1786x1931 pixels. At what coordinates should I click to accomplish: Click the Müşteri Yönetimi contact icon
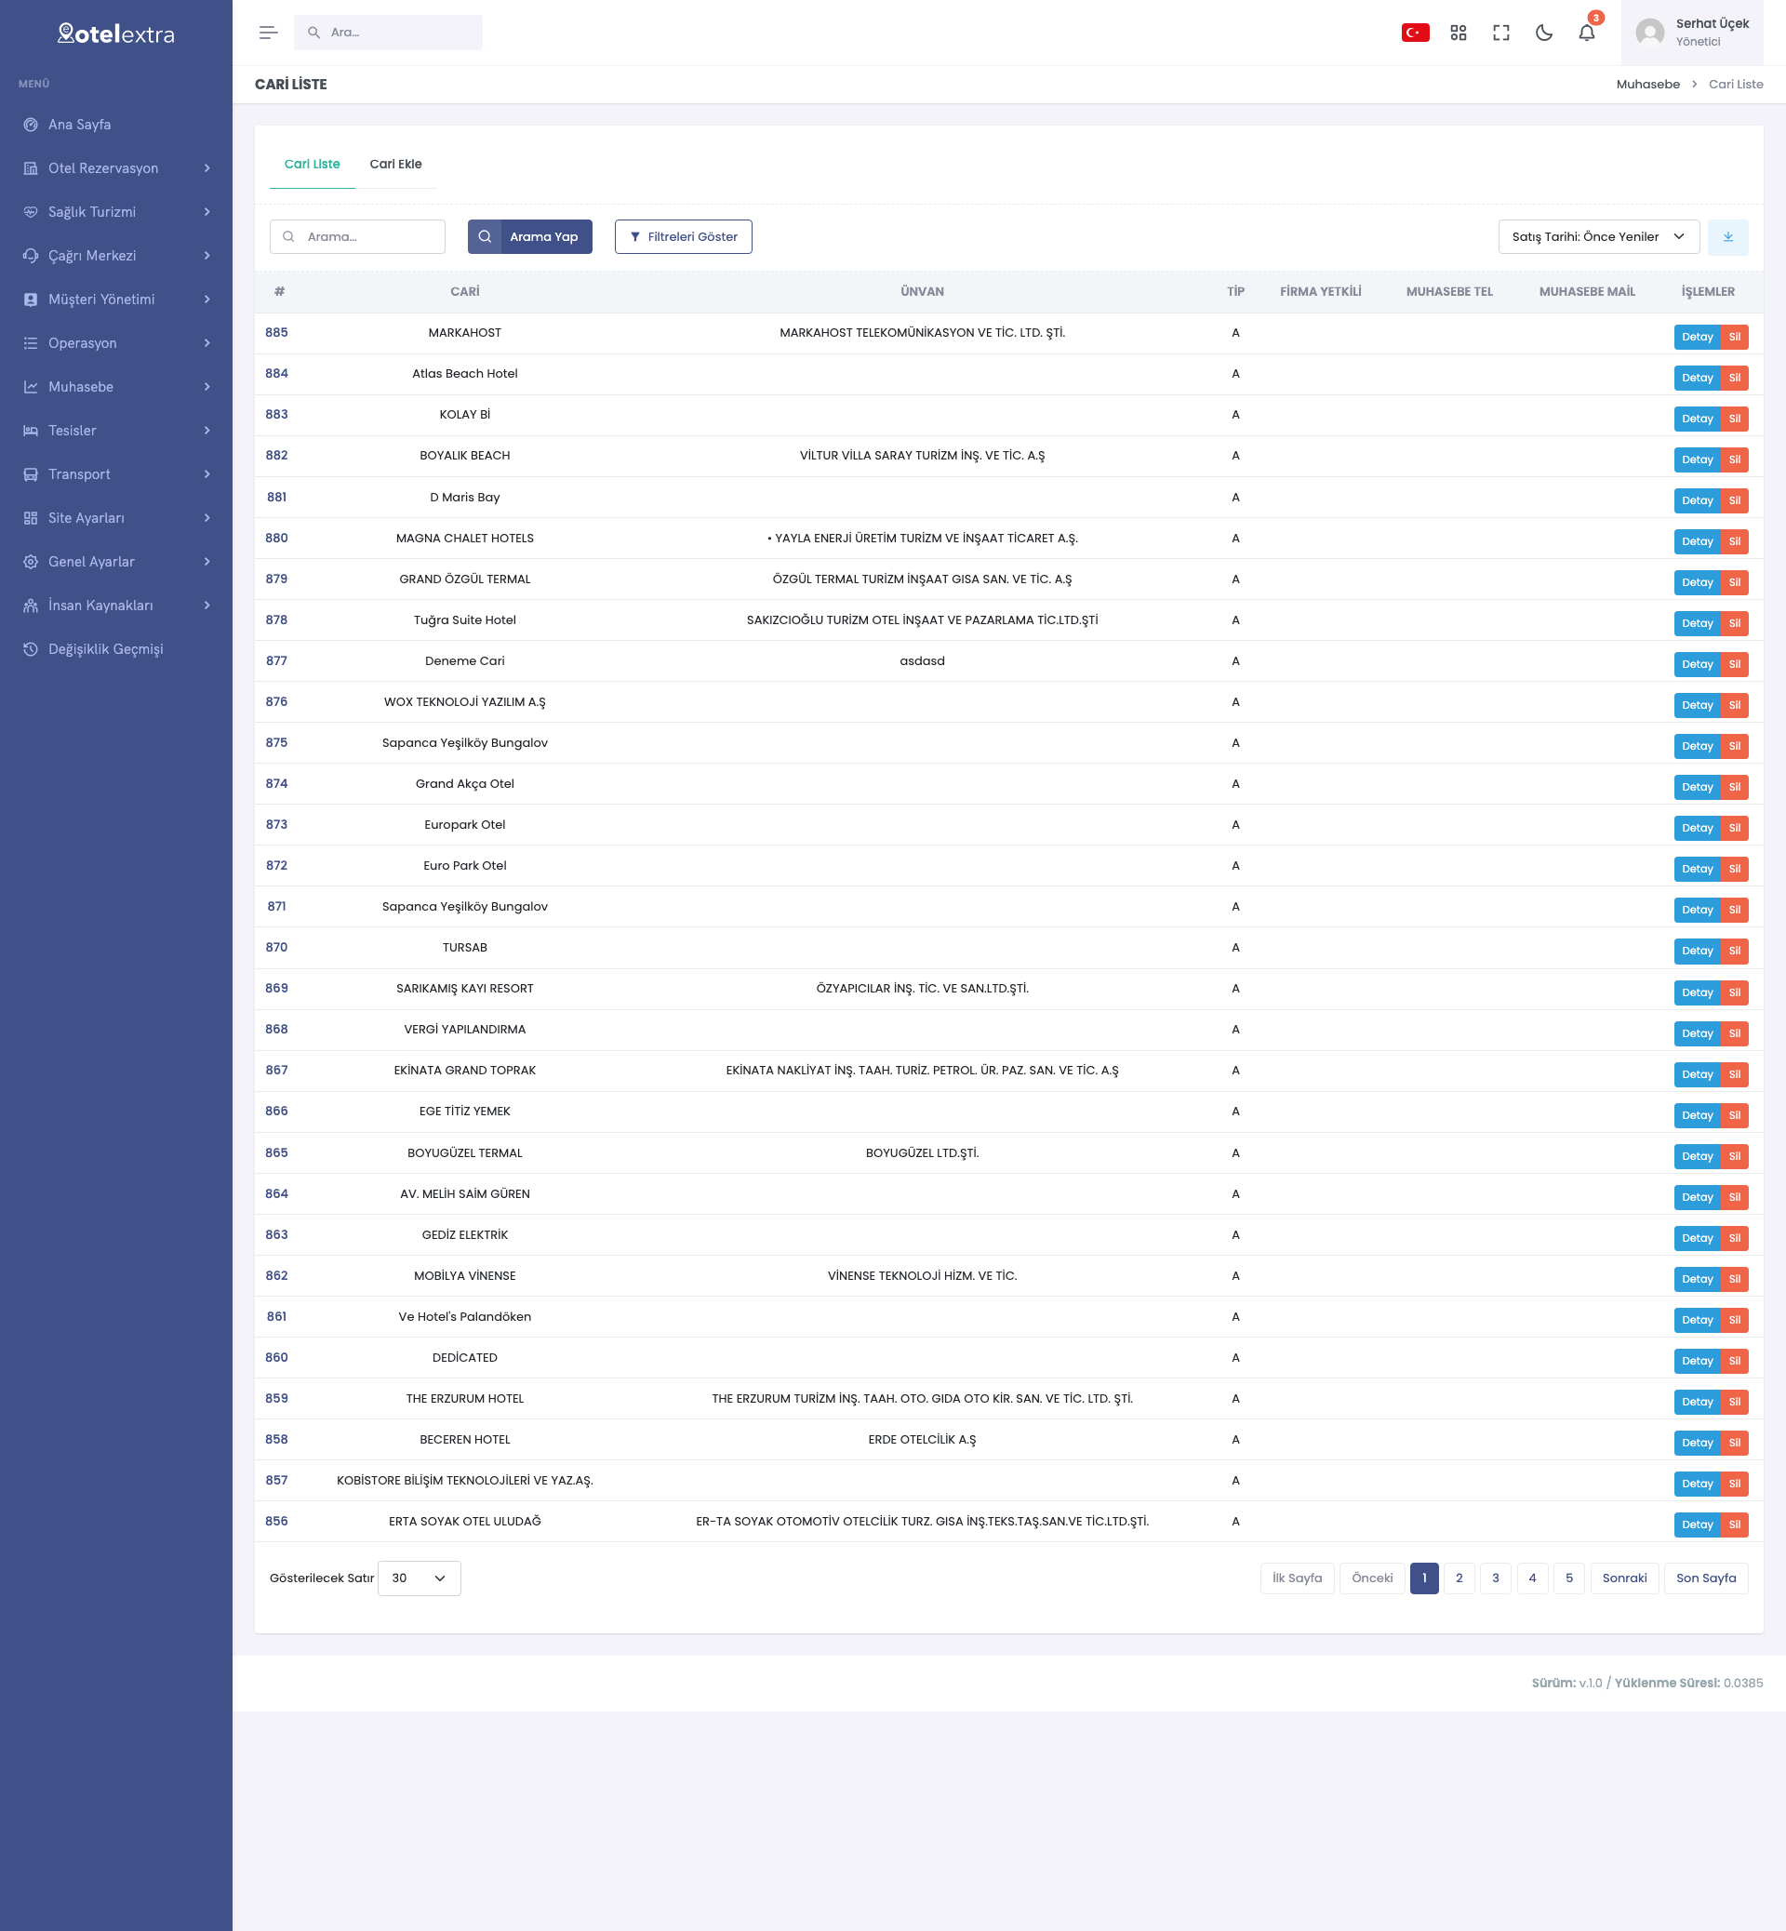pyautogui.click(x=31, y=300)
